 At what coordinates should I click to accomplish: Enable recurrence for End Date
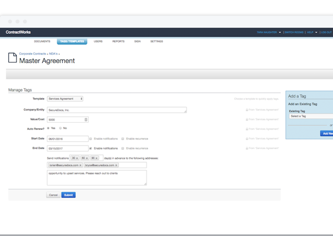[123, 148]
